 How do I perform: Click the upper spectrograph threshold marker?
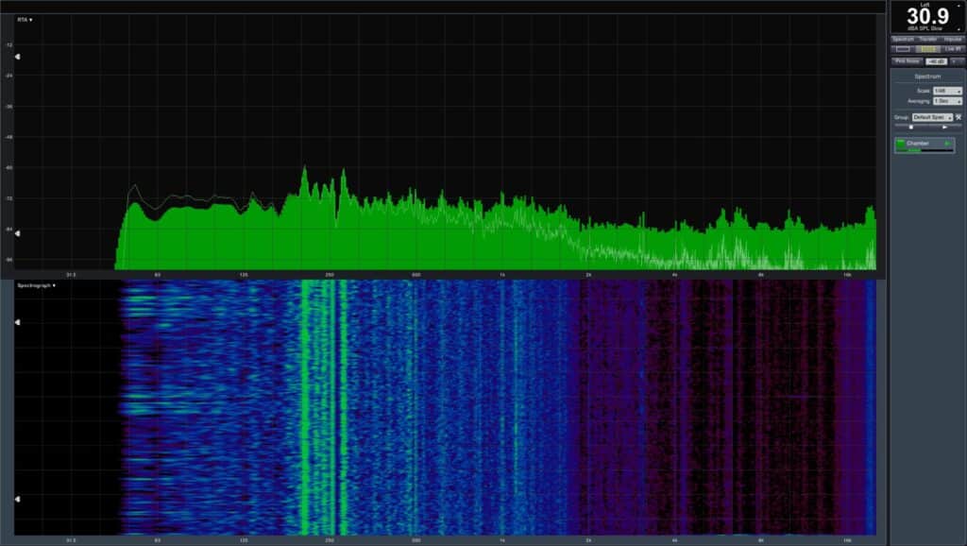coord(17,322)
